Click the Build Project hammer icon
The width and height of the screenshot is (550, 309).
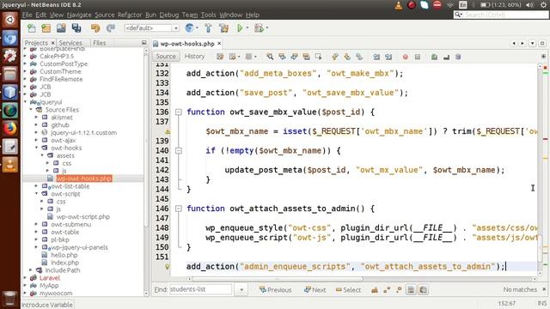click(x=208, y=28)
